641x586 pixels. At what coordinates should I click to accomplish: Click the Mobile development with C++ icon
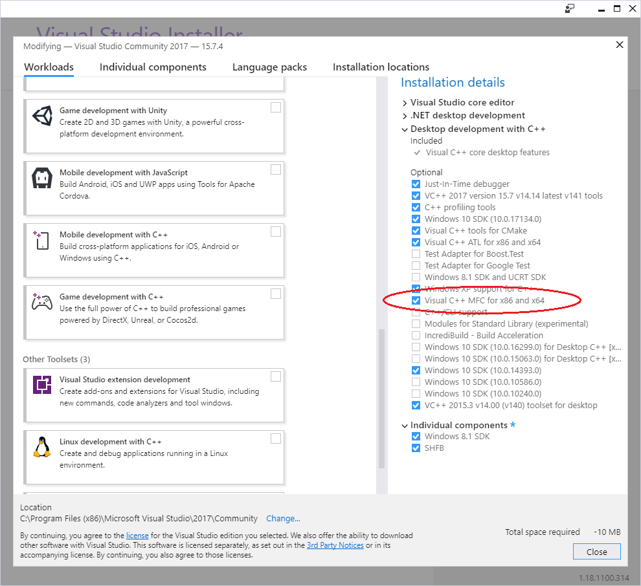(x=42, y=241)
